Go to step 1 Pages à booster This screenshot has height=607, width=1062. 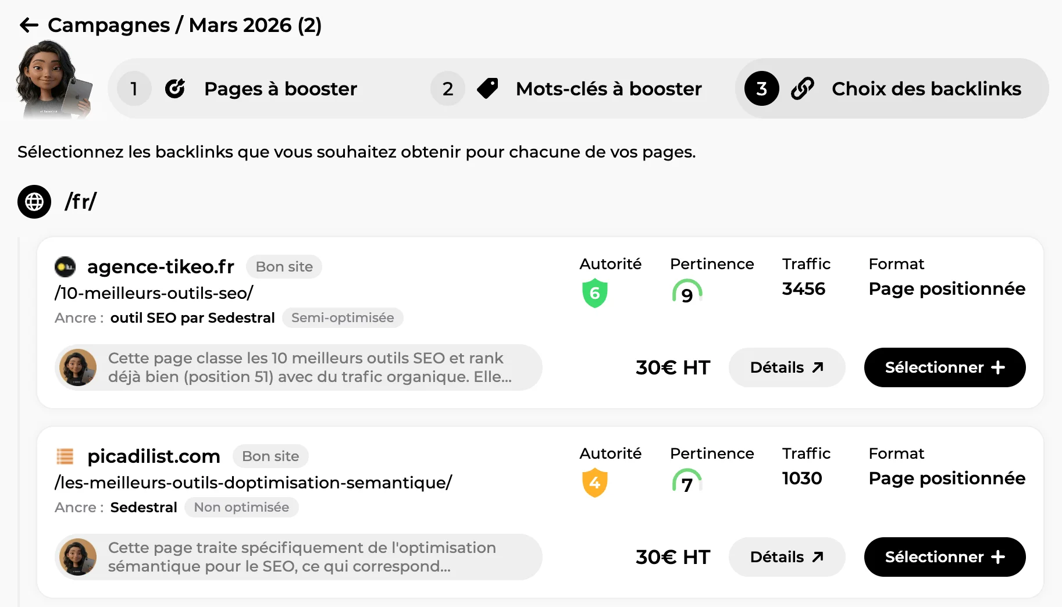point(280,88)
